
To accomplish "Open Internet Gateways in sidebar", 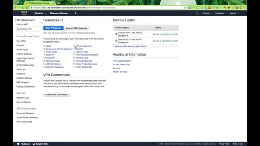I will (24, 54).
